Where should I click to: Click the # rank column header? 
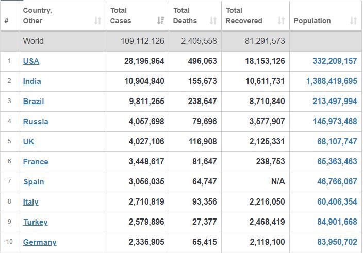(x=7, y=21)
